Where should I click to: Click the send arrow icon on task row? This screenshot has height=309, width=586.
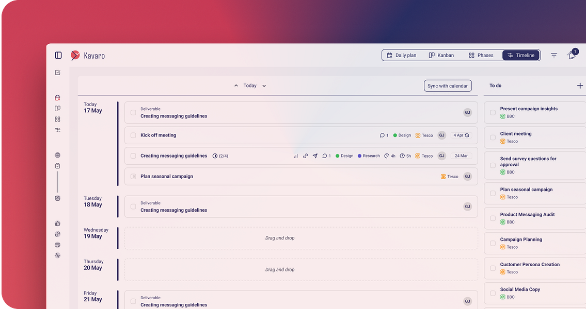tap(315, 156)
